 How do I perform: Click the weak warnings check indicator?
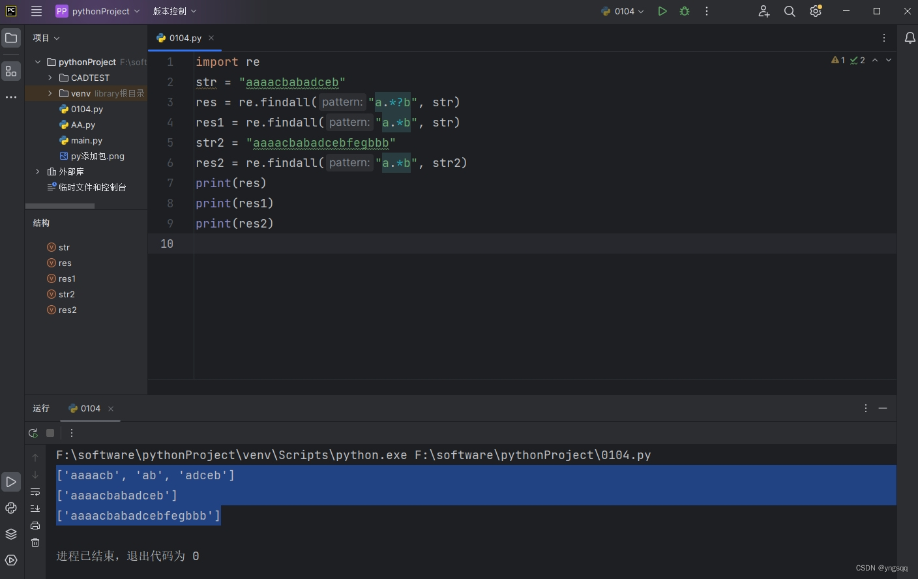tap(857, 60)
